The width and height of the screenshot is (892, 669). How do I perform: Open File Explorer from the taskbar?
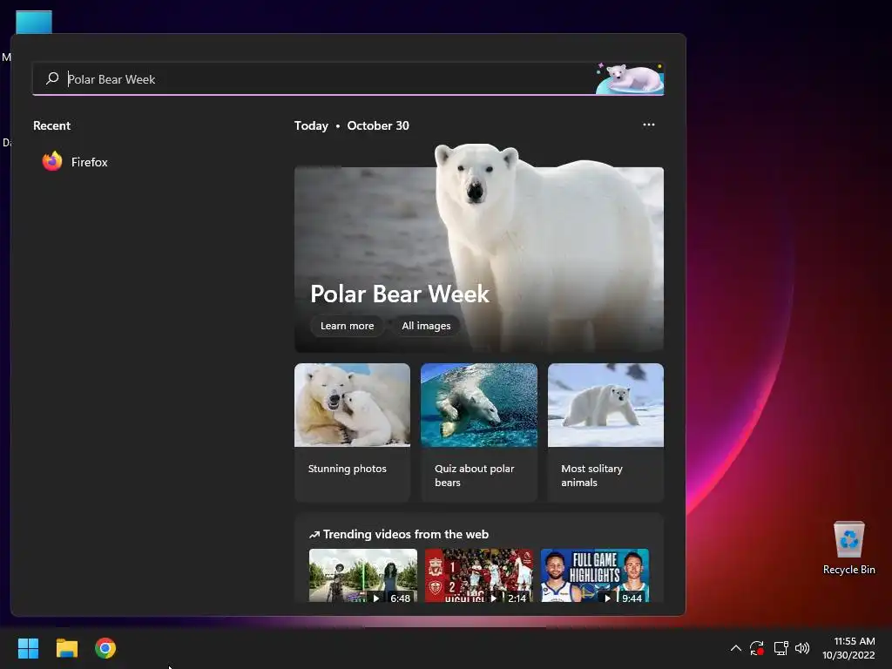point(66,648)
